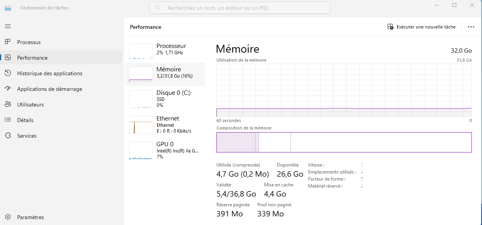
Task: Click Exécuter une nouvelle tâche button
Action: click(421, 27)
